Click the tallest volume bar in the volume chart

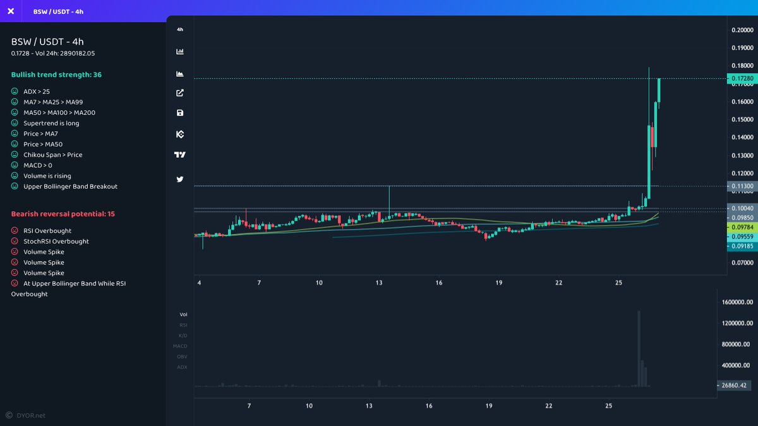[639, 348]
